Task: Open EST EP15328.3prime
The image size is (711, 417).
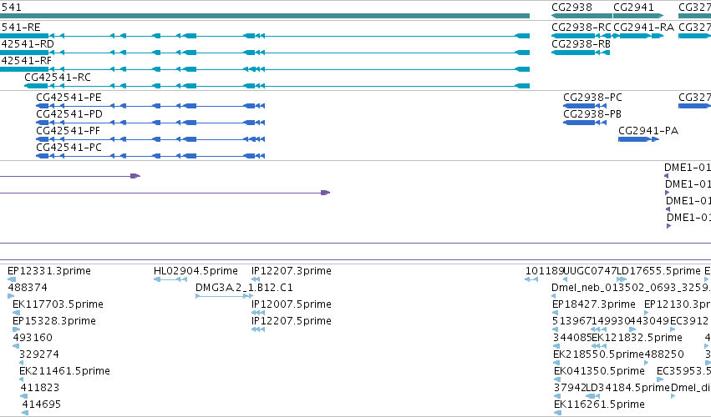Action: coord(54,321)
